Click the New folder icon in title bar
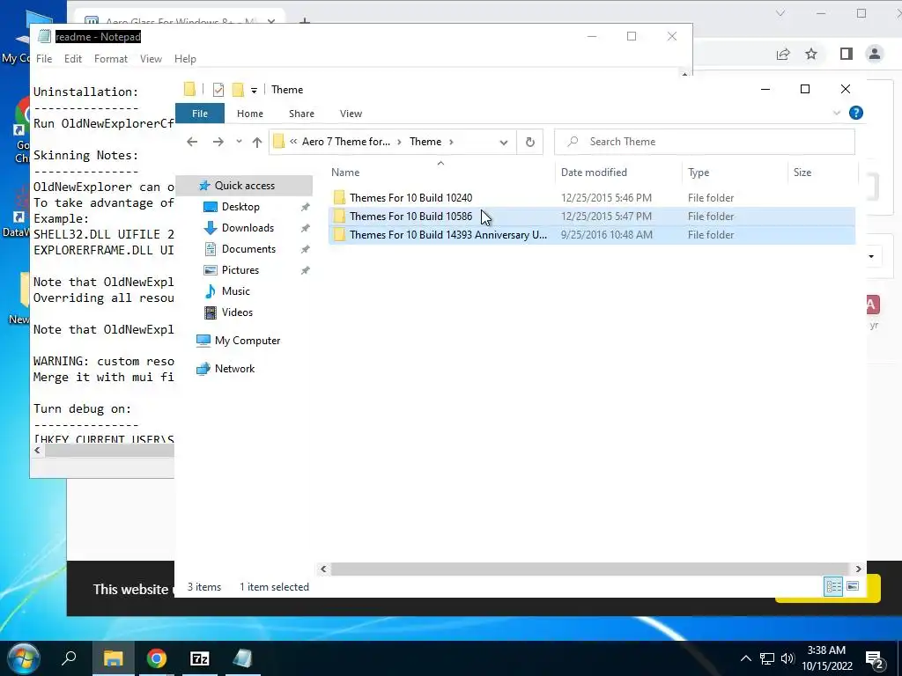 click(238, 90)
